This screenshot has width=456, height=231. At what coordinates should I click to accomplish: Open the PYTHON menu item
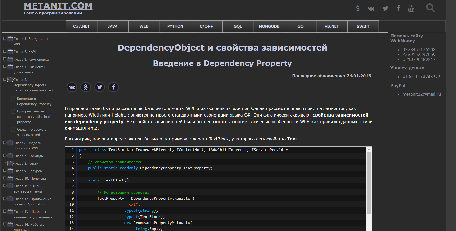(x=175, y=26)
